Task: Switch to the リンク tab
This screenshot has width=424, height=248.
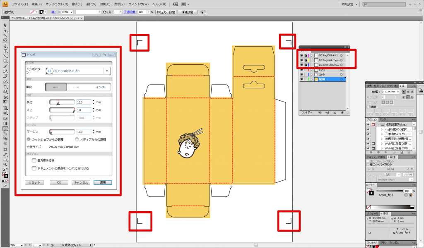Action: point(382,119)
